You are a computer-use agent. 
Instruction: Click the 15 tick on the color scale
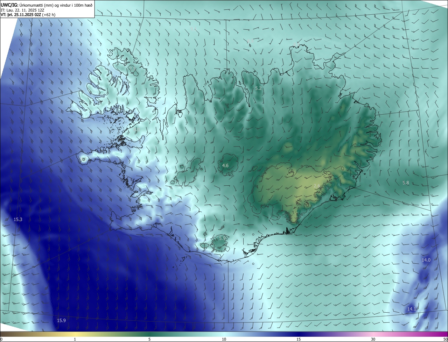pos(299,339)
